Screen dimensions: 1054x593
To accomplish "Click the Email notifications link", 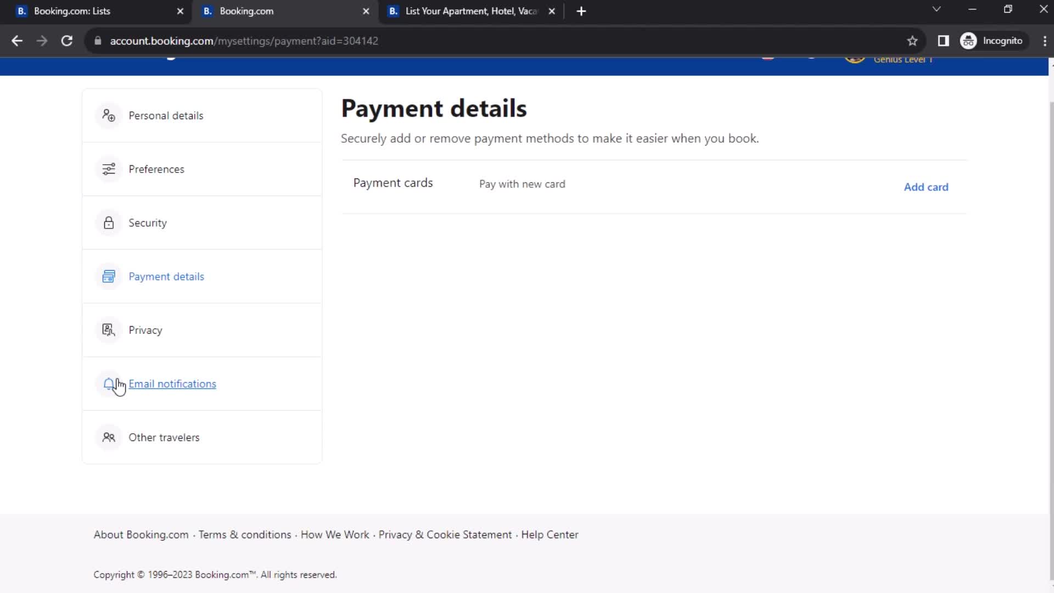I will pyautogui.click(x=172, y=384).
